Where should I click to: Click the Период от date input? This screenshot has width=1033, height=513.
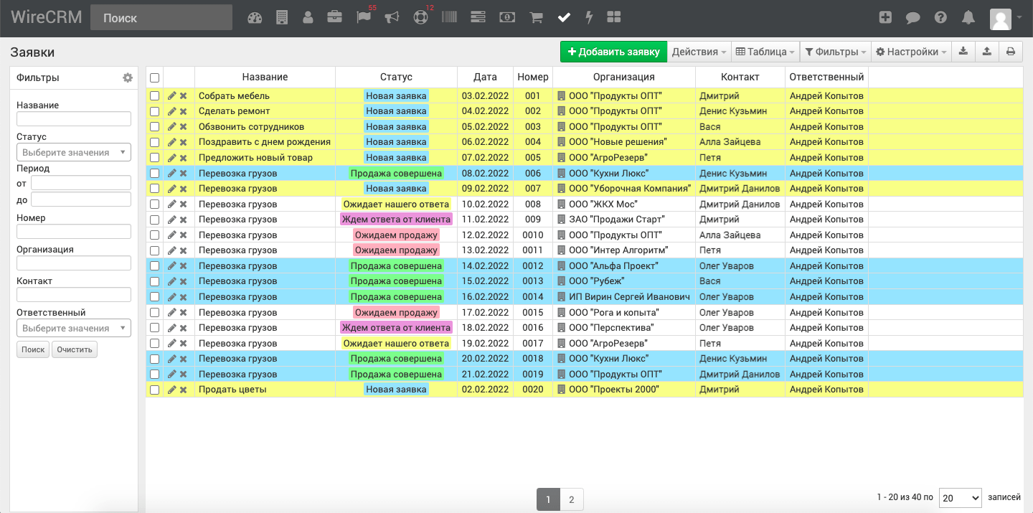81,184
